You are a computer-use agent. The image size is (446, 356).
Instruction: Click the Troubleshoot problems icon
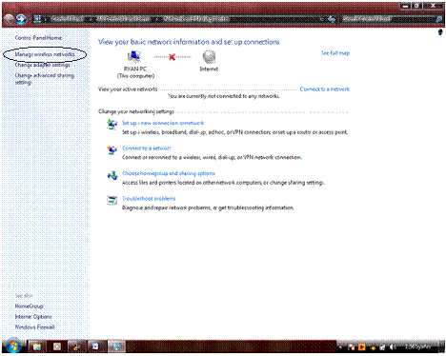point(111,200)
